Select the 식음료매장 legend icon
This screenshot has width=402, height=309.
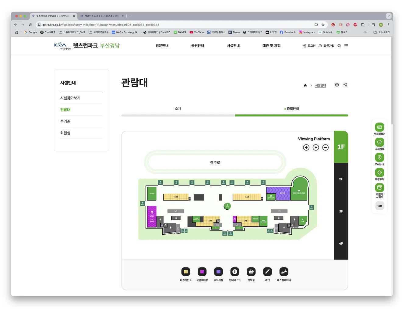coord(202,272)
